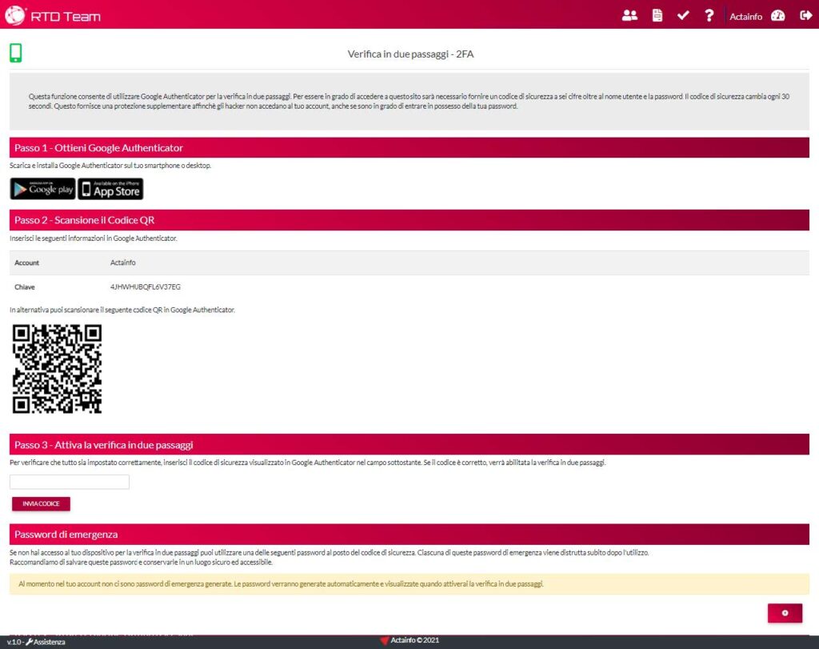Open help via the question mark icon
The height and width of the screenshot is (649, 819).
point(709,15)
